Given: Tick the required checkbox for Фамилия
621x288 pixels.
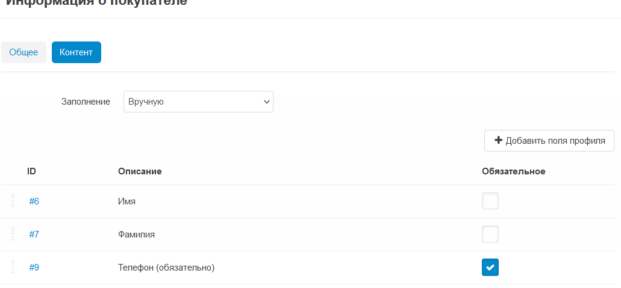Looking at the screenshot, I should click(x=490, y=234).
